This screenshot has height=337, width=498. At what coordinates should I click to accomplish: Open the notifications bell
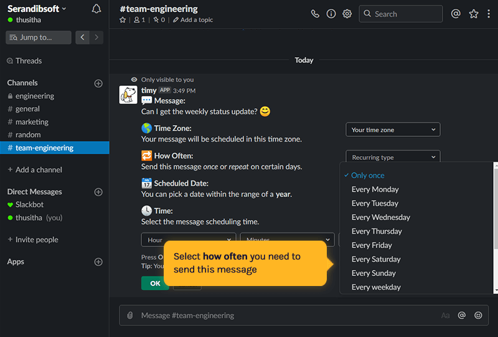pyautogui.click(x=96, y=9)
